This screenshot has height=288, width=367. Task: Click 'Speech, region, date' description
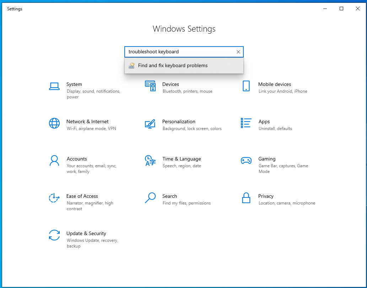coord(182,166)
